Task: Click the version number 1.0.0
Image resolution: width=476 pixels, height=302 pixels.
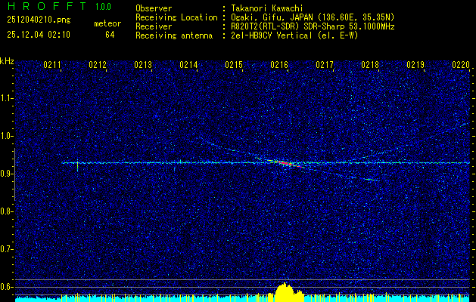Action: click(x=103, y=7)
